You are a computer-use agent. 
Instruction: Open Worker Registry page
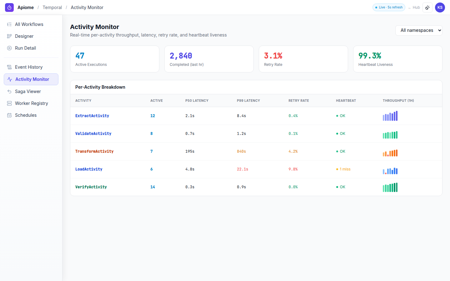pos(31,103)
